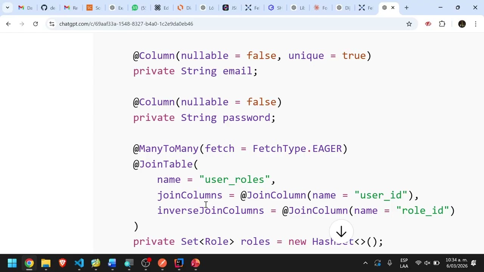Image resolution: width=484 pixels, height=272 pixels.
Task: Click 'private String password;' code line
Action: coord(204,117)
